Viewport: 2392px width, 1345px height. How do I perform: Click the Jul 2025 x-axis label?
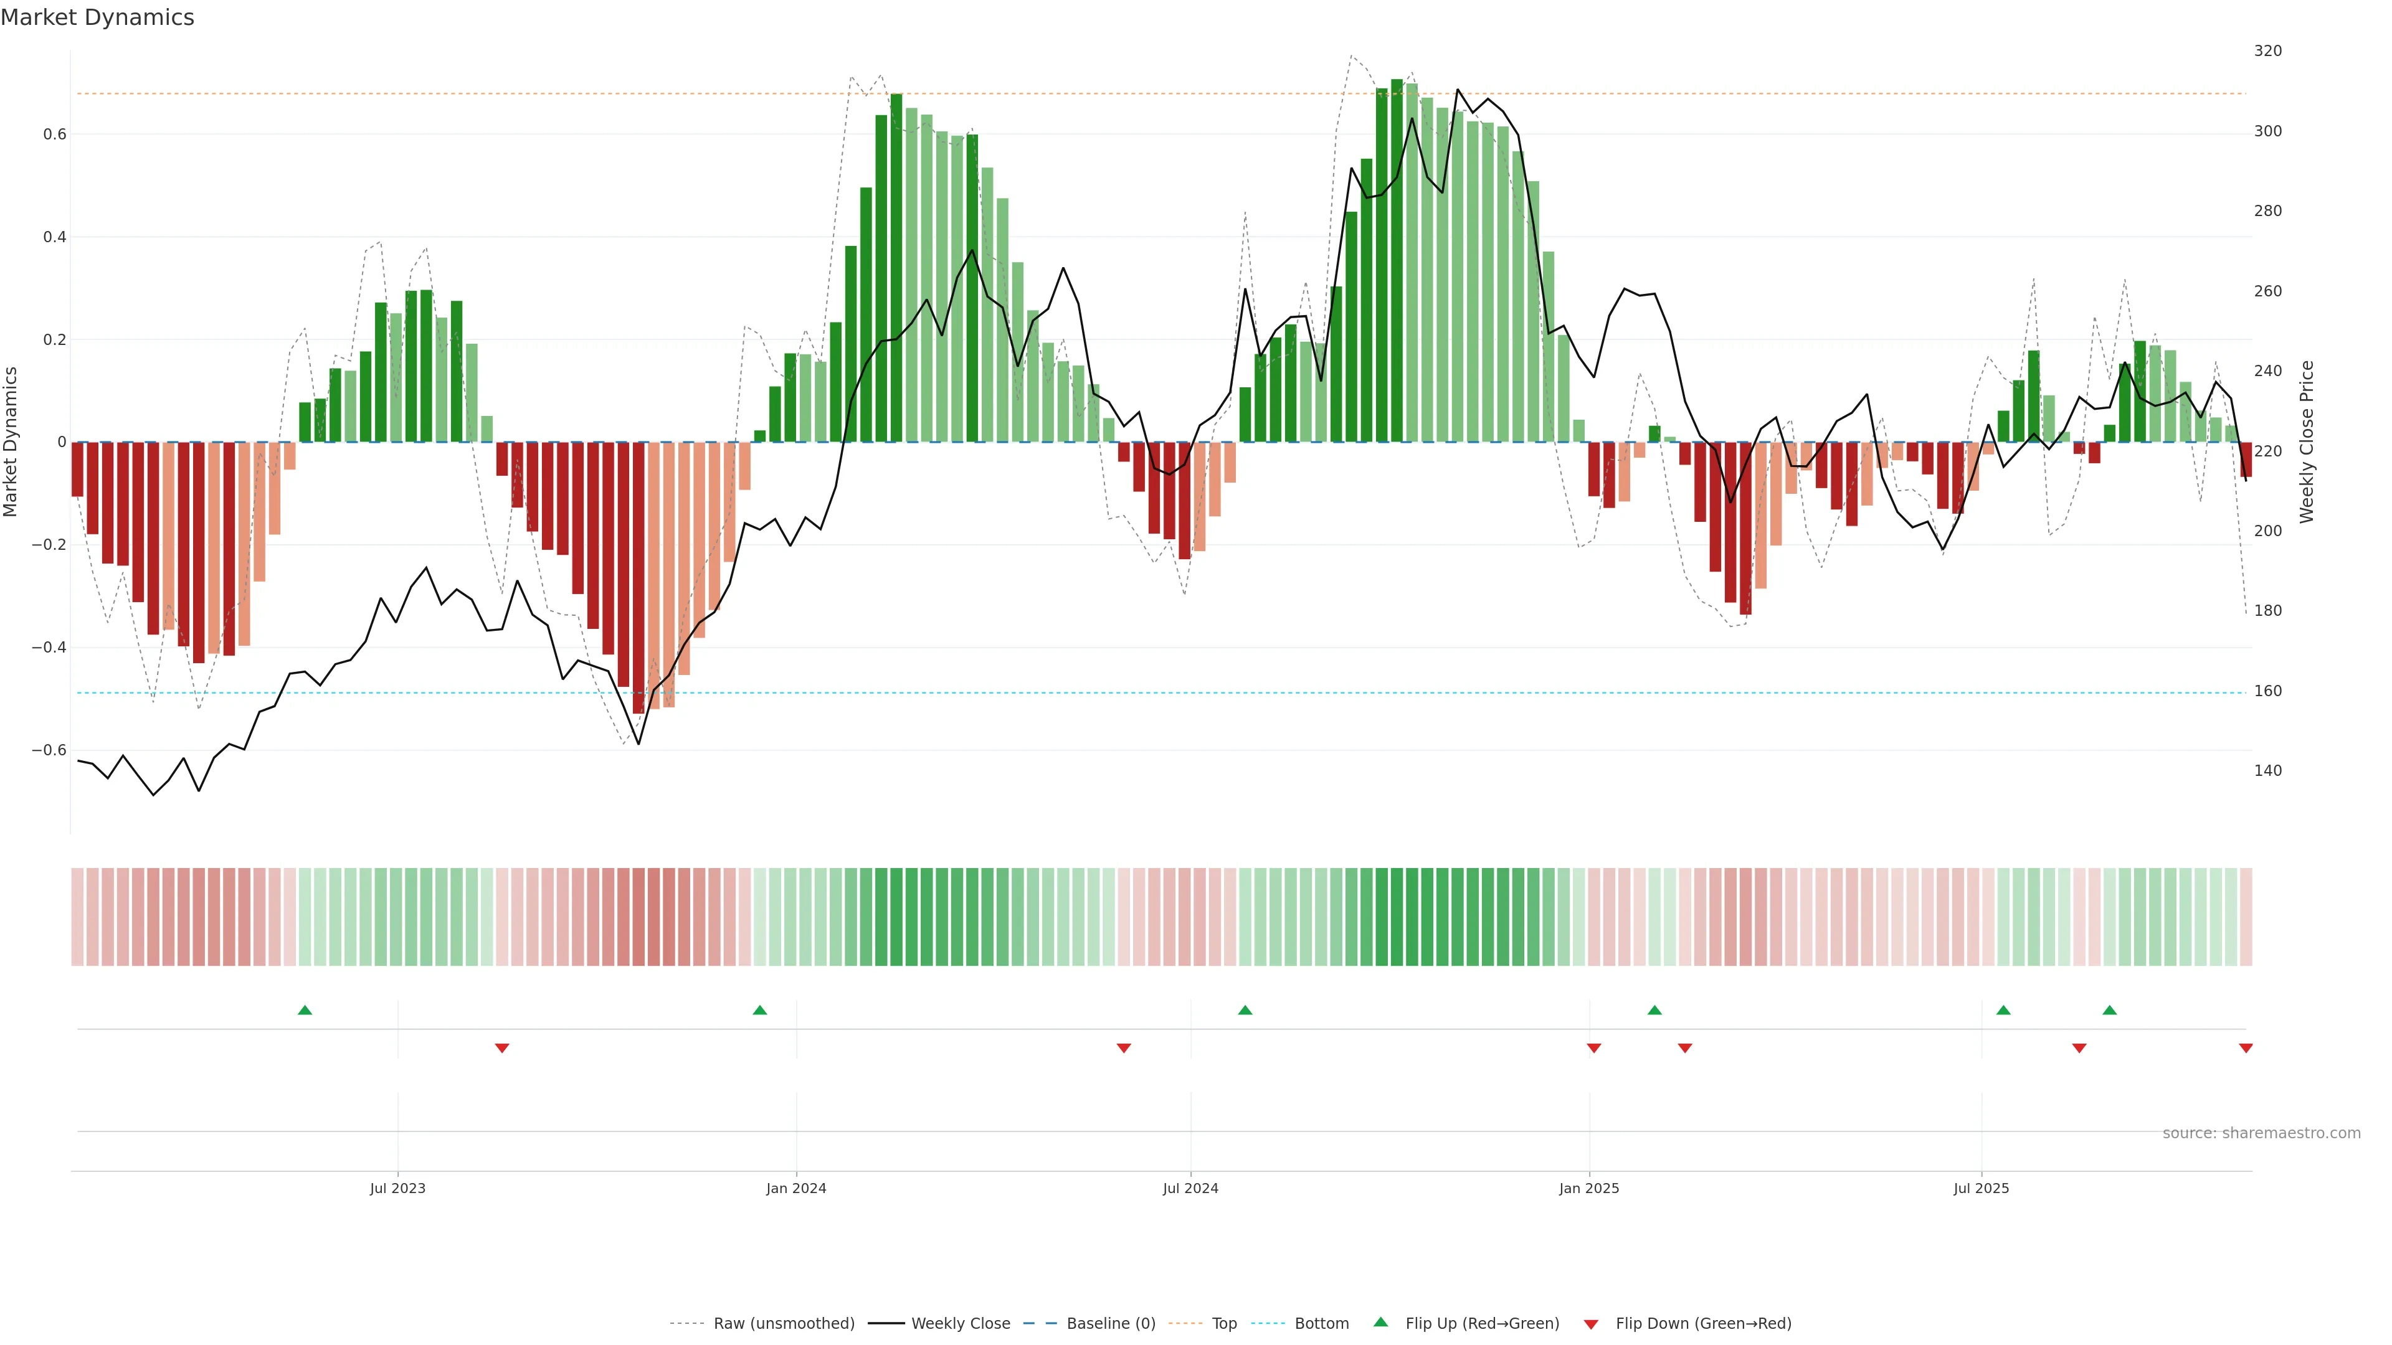(x=1981, y=1188)
